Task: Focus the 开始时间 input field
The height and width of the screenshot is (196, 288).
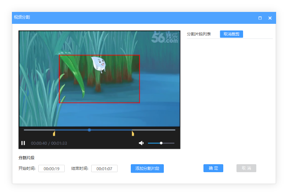Action: point(52,169)
